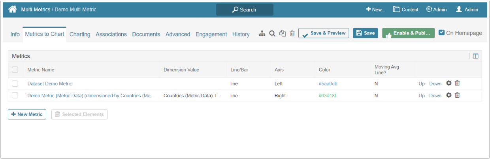490x159 pixels.
Task: Click the magnifier icon beside History tab
Action: tap(272, 34)
